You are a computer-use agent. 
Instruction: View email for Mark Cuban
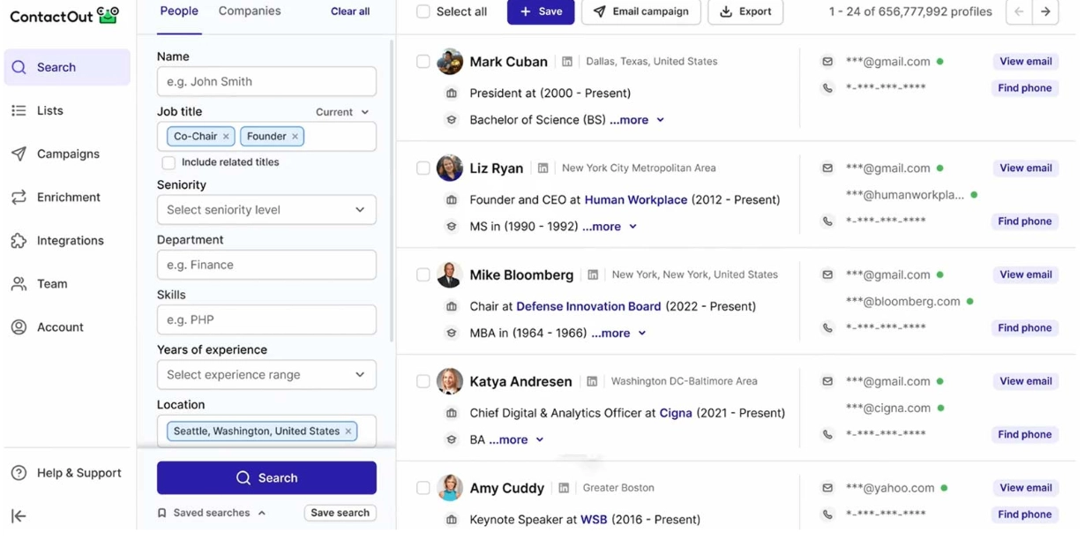point(1025,63)
